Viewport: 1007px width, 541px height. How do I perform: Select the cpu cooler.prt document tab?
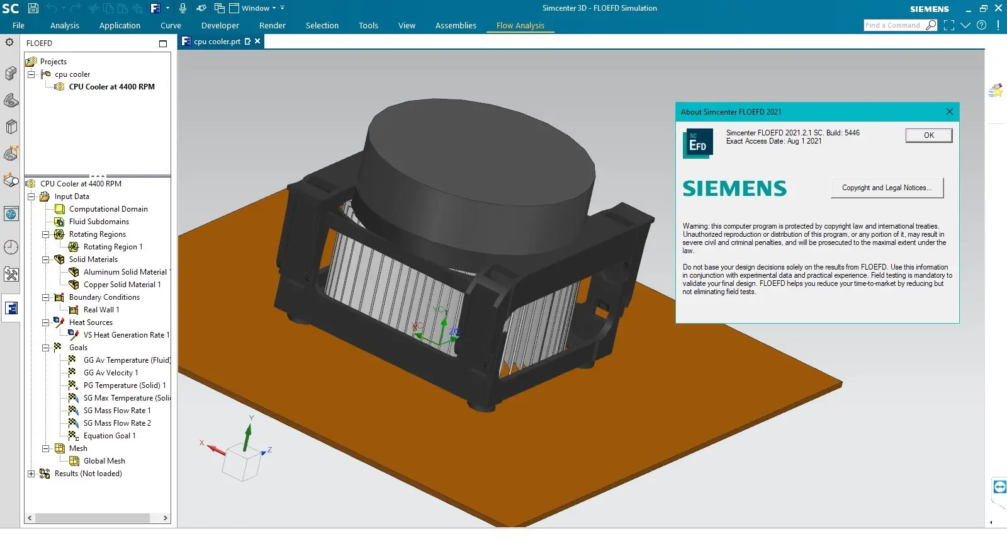[217, 42]
